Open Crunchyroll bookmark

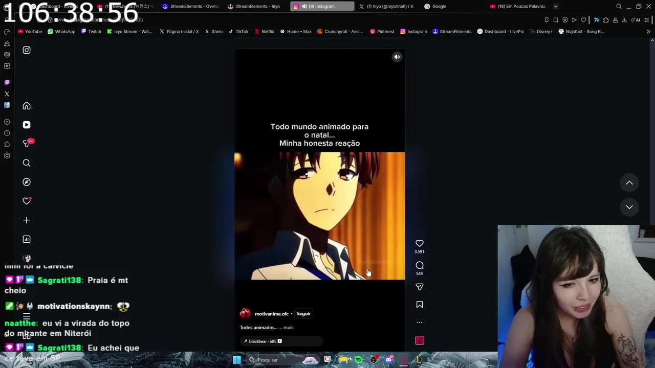pyautogui.click(x=340, y=31)
